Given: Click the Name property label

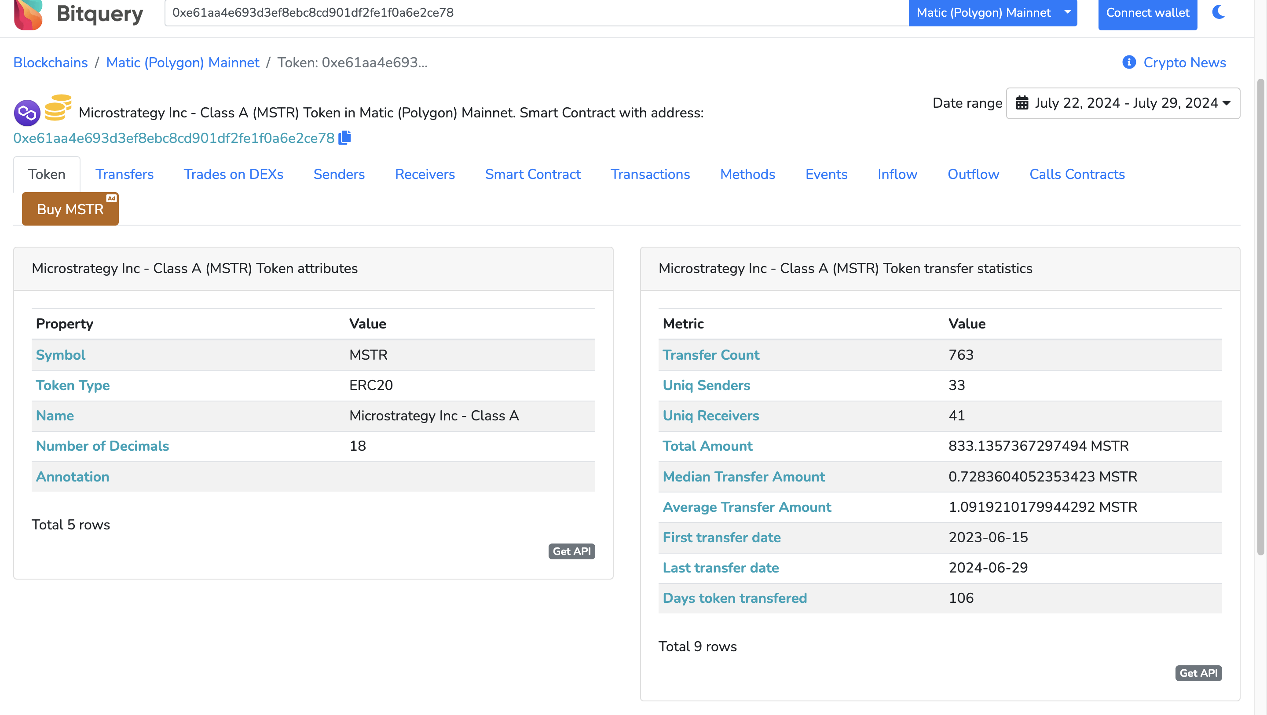Looking at the screenshot, I should point(55,416).
